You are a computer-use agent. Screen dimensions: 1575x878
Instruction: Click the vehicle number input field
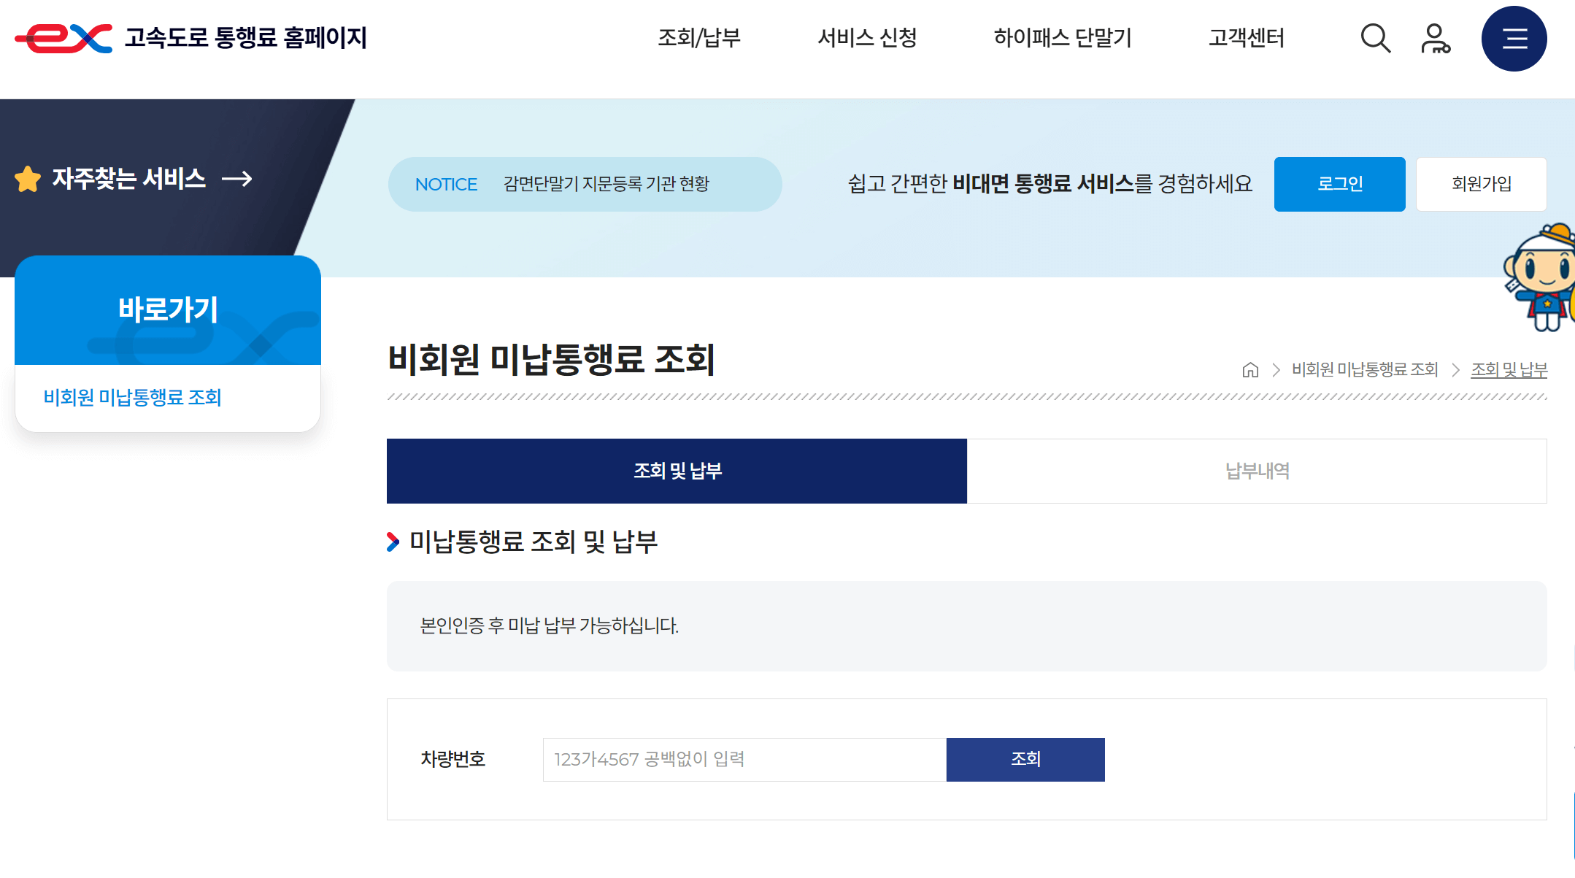click(x=742, y=759)
